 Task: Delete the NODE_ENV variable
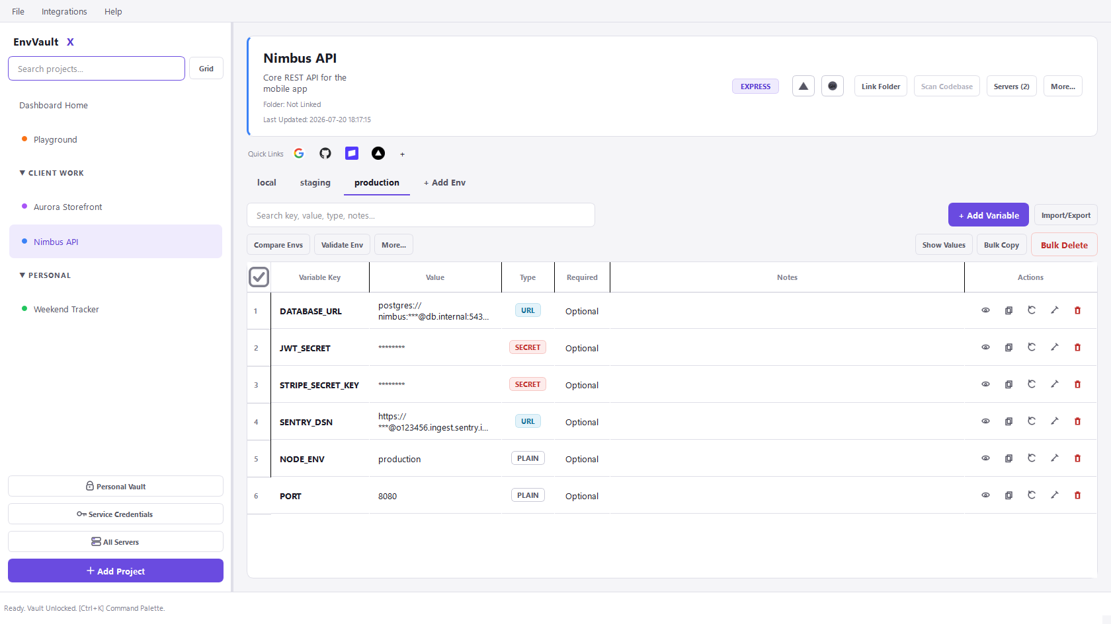(1078, 458)
